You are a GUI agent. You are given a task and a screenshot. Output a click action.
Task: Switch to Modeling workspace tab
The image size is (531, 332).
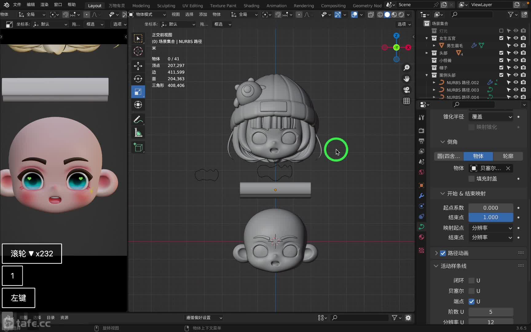[x=141, y=6]
